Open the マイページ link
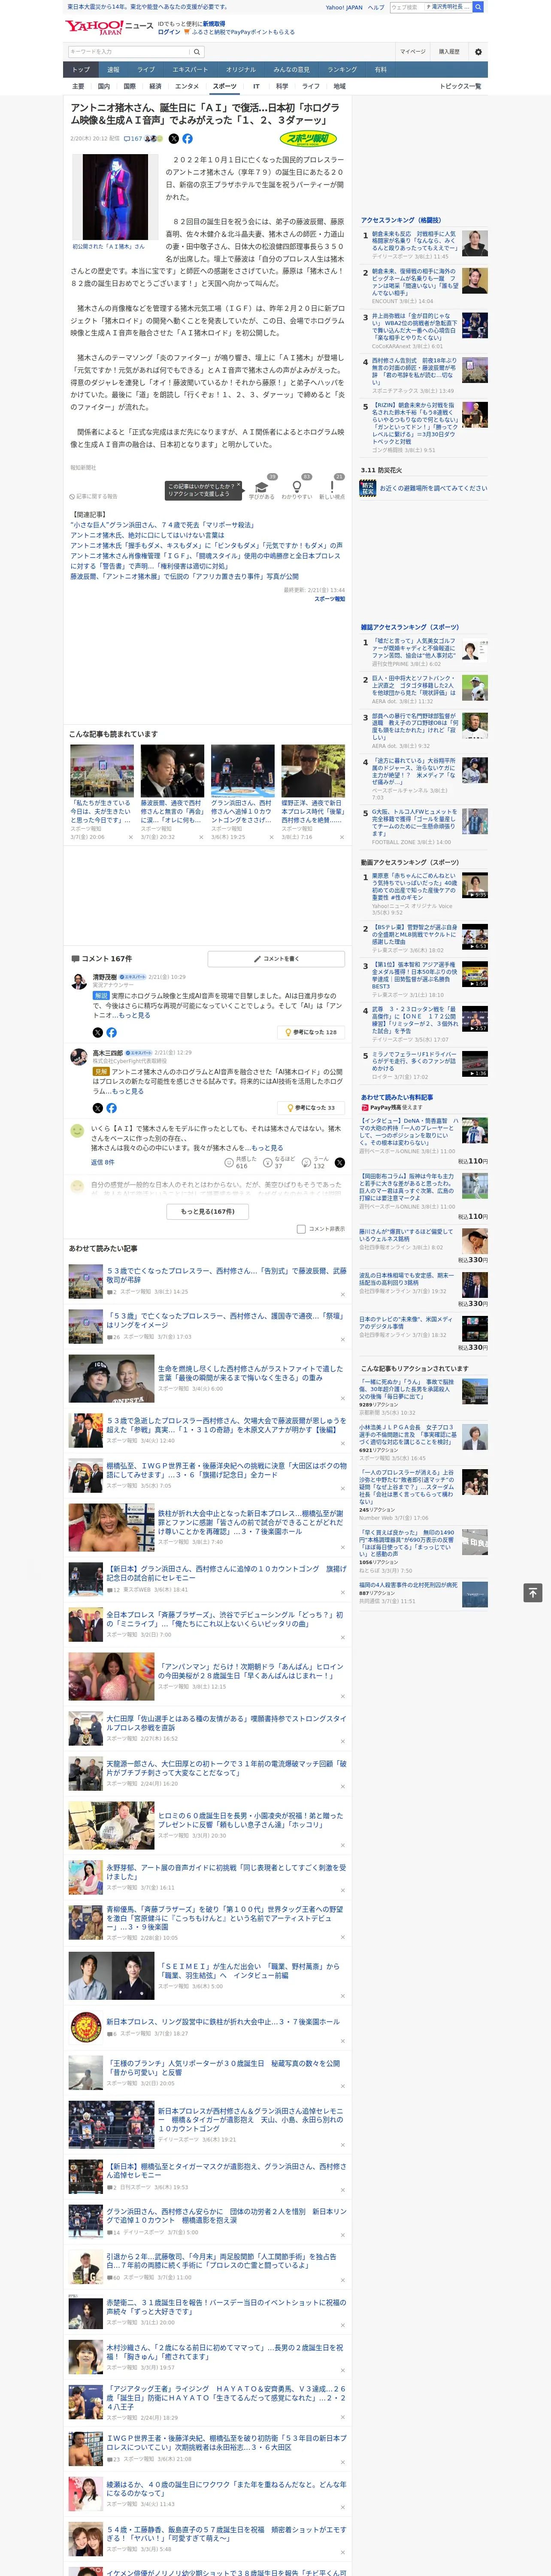The width and height of the screenshot is (551, 2576). pyautogui.click(x=412, y=52)
